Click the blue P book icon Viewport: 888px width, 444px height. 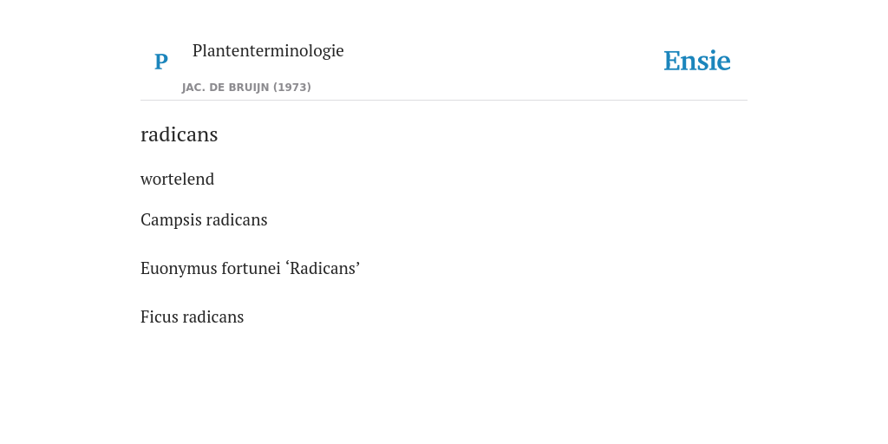160,62
